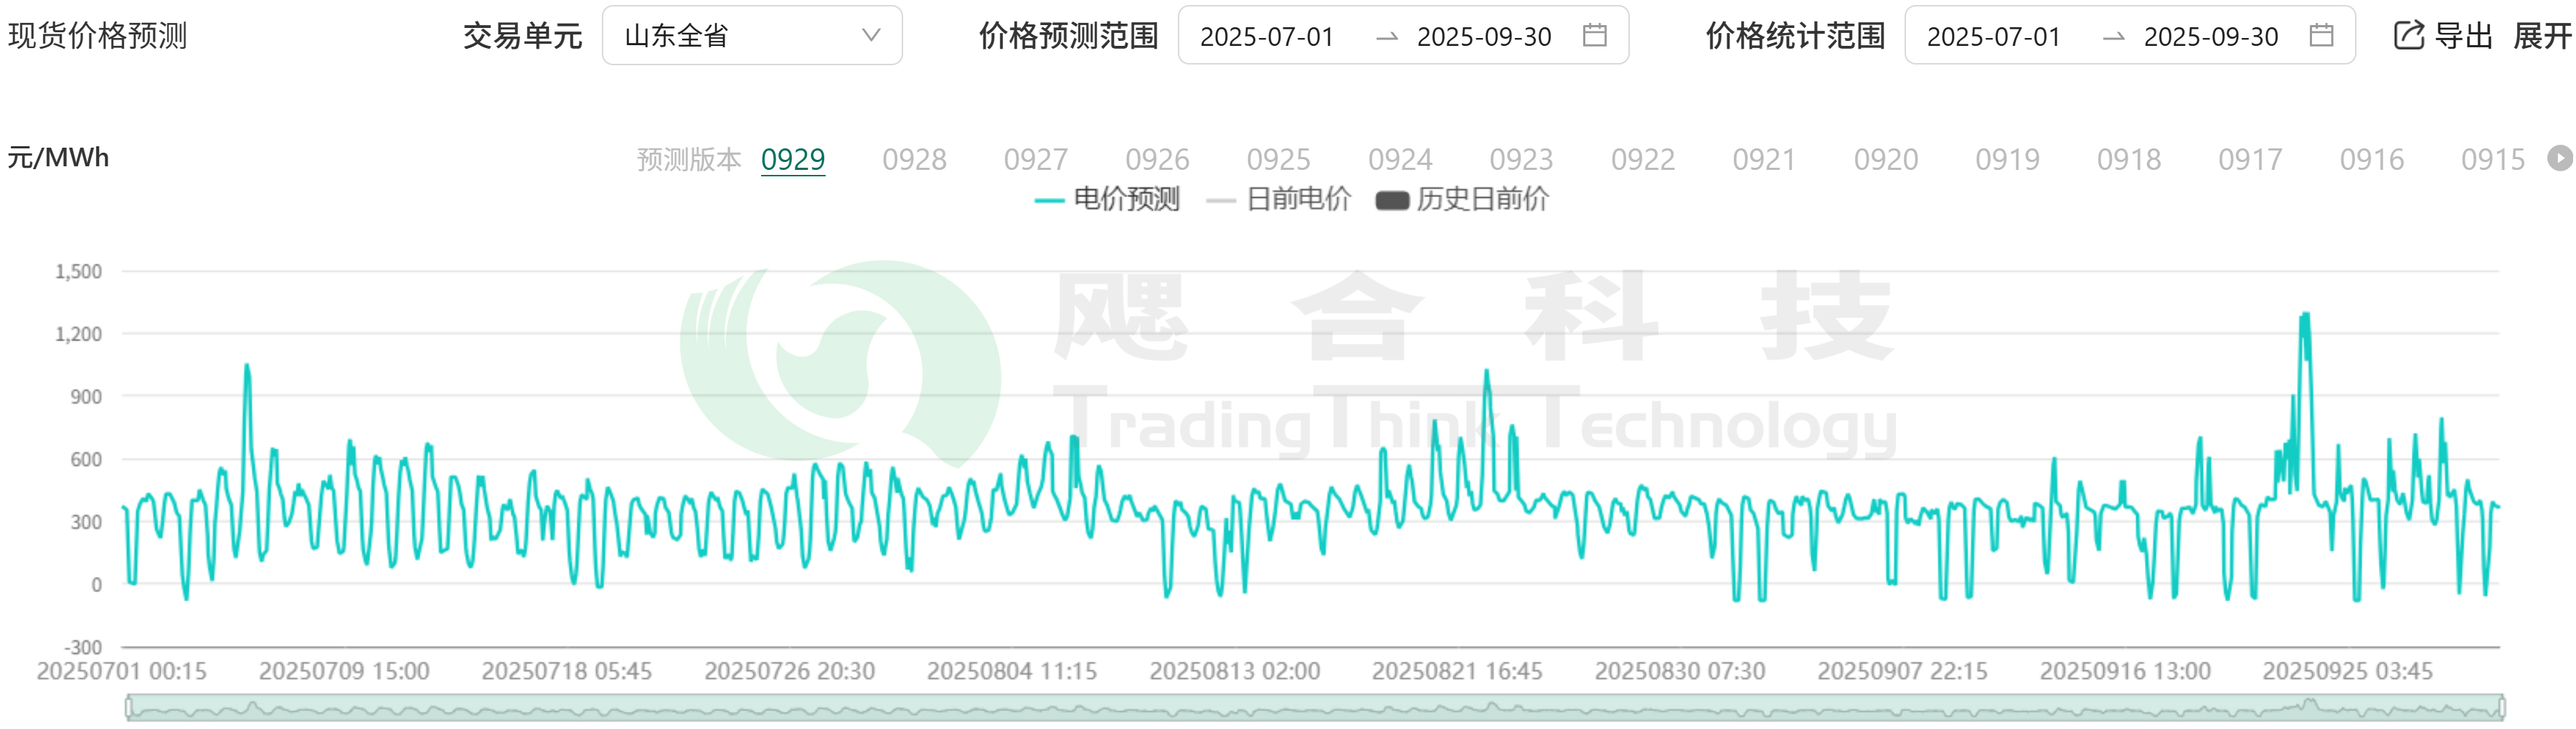Click the 导出 export button
Screen dimensions: 2576x729
click(2462, 36)
